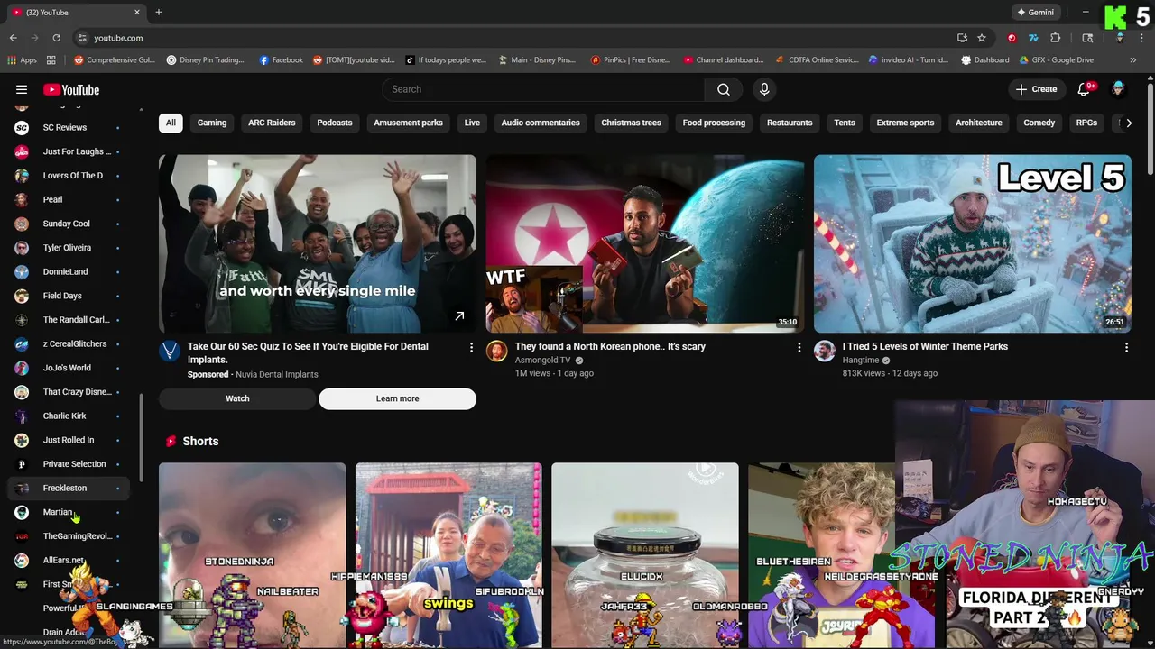The height and width of the screenshot is (649, 1155).
Task: Select the Extreme sports chip
Action: [x=905, y=123]
